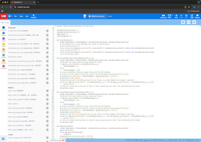Click the VEX V5 logo
The width and height of the screenshot is (201, 142).
point(4,16)
